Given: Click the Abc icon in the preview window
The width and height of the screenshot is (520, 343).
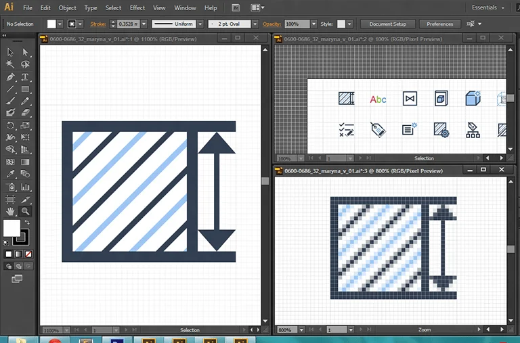Looking at the screenshot, I should [x=378, y=99].
